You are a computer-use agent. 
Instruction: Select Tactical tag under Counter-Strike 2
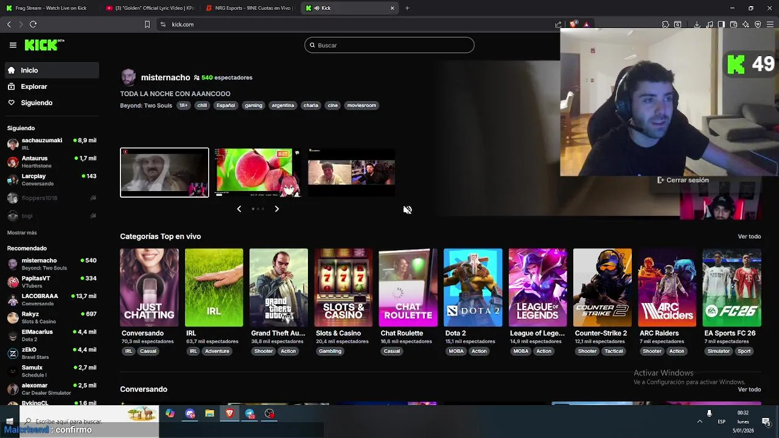pos(613,351)
